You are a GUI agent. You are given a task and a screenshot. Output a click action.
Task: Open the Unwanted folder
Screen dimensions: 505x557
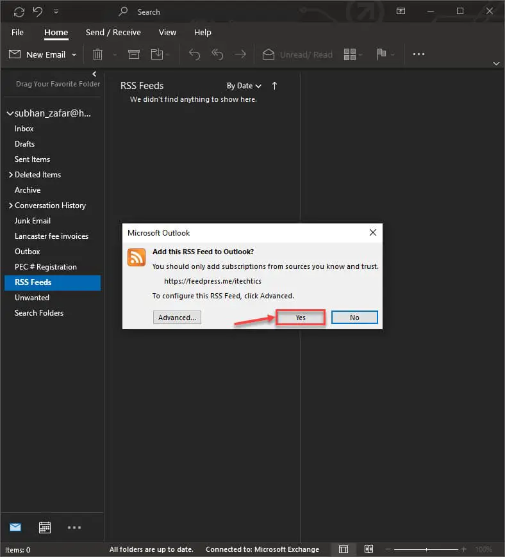coord(32,298)
